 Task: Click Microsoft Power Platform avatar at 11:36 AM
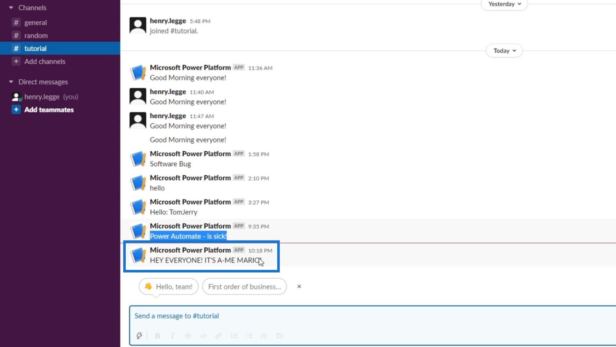click(138, 72)
